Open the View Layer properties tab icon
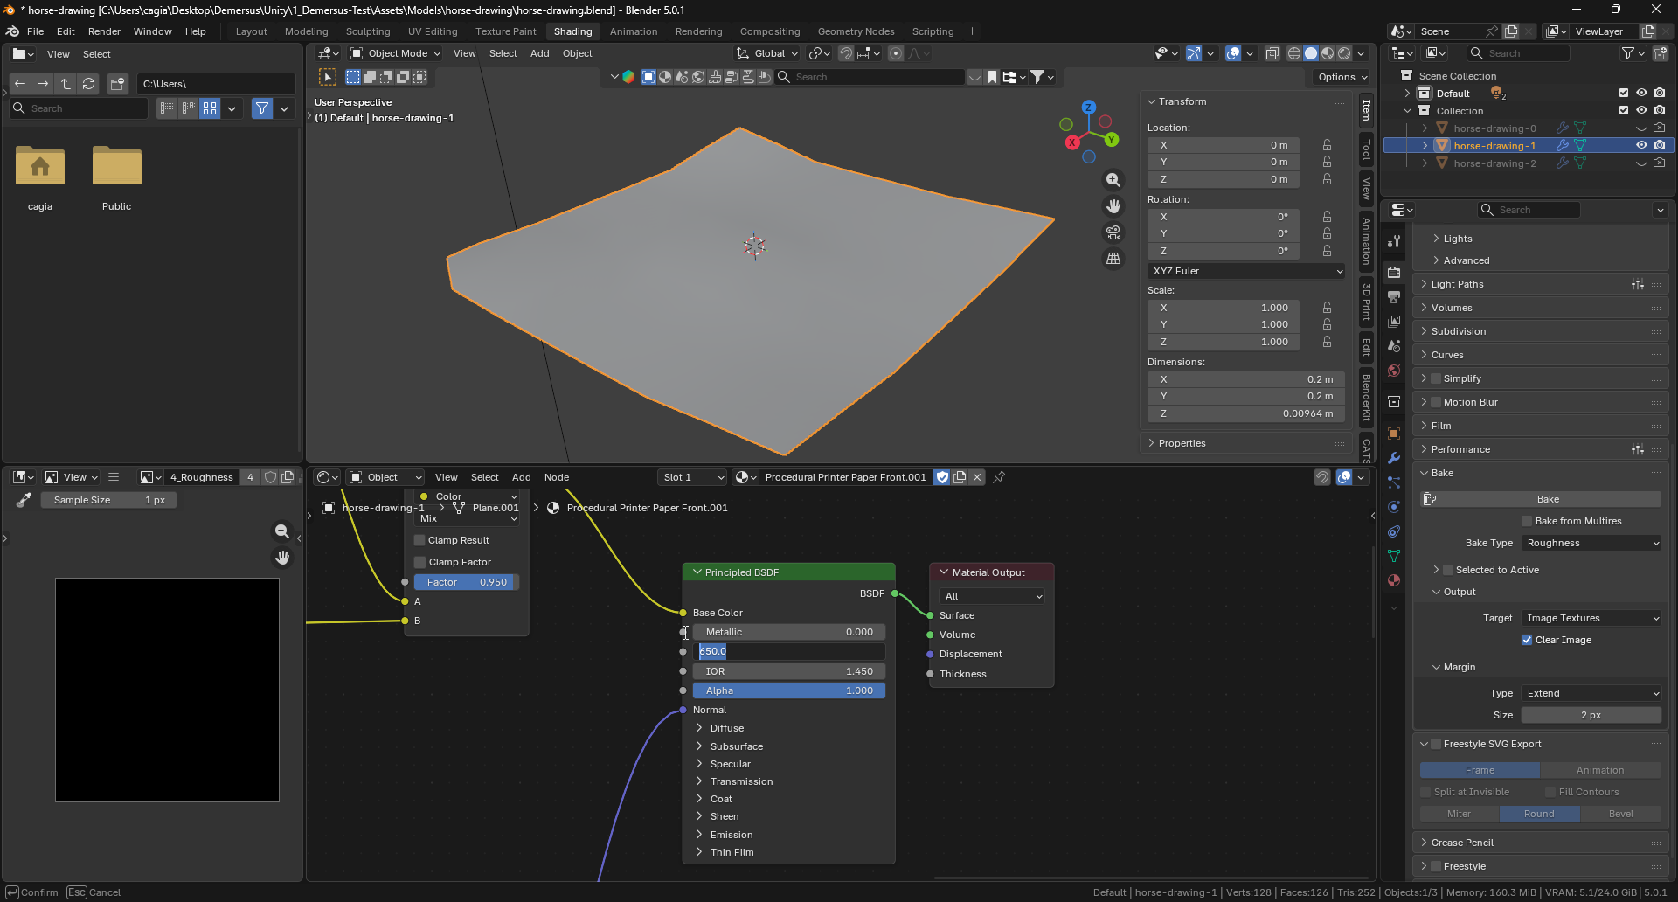The width and height of the screenshot is (1678, 902). [1394, 322]
